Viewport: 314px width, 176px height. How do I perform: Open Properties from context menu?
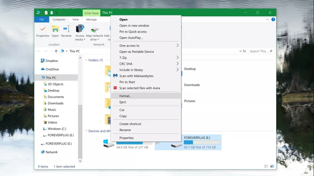(146, 138)
